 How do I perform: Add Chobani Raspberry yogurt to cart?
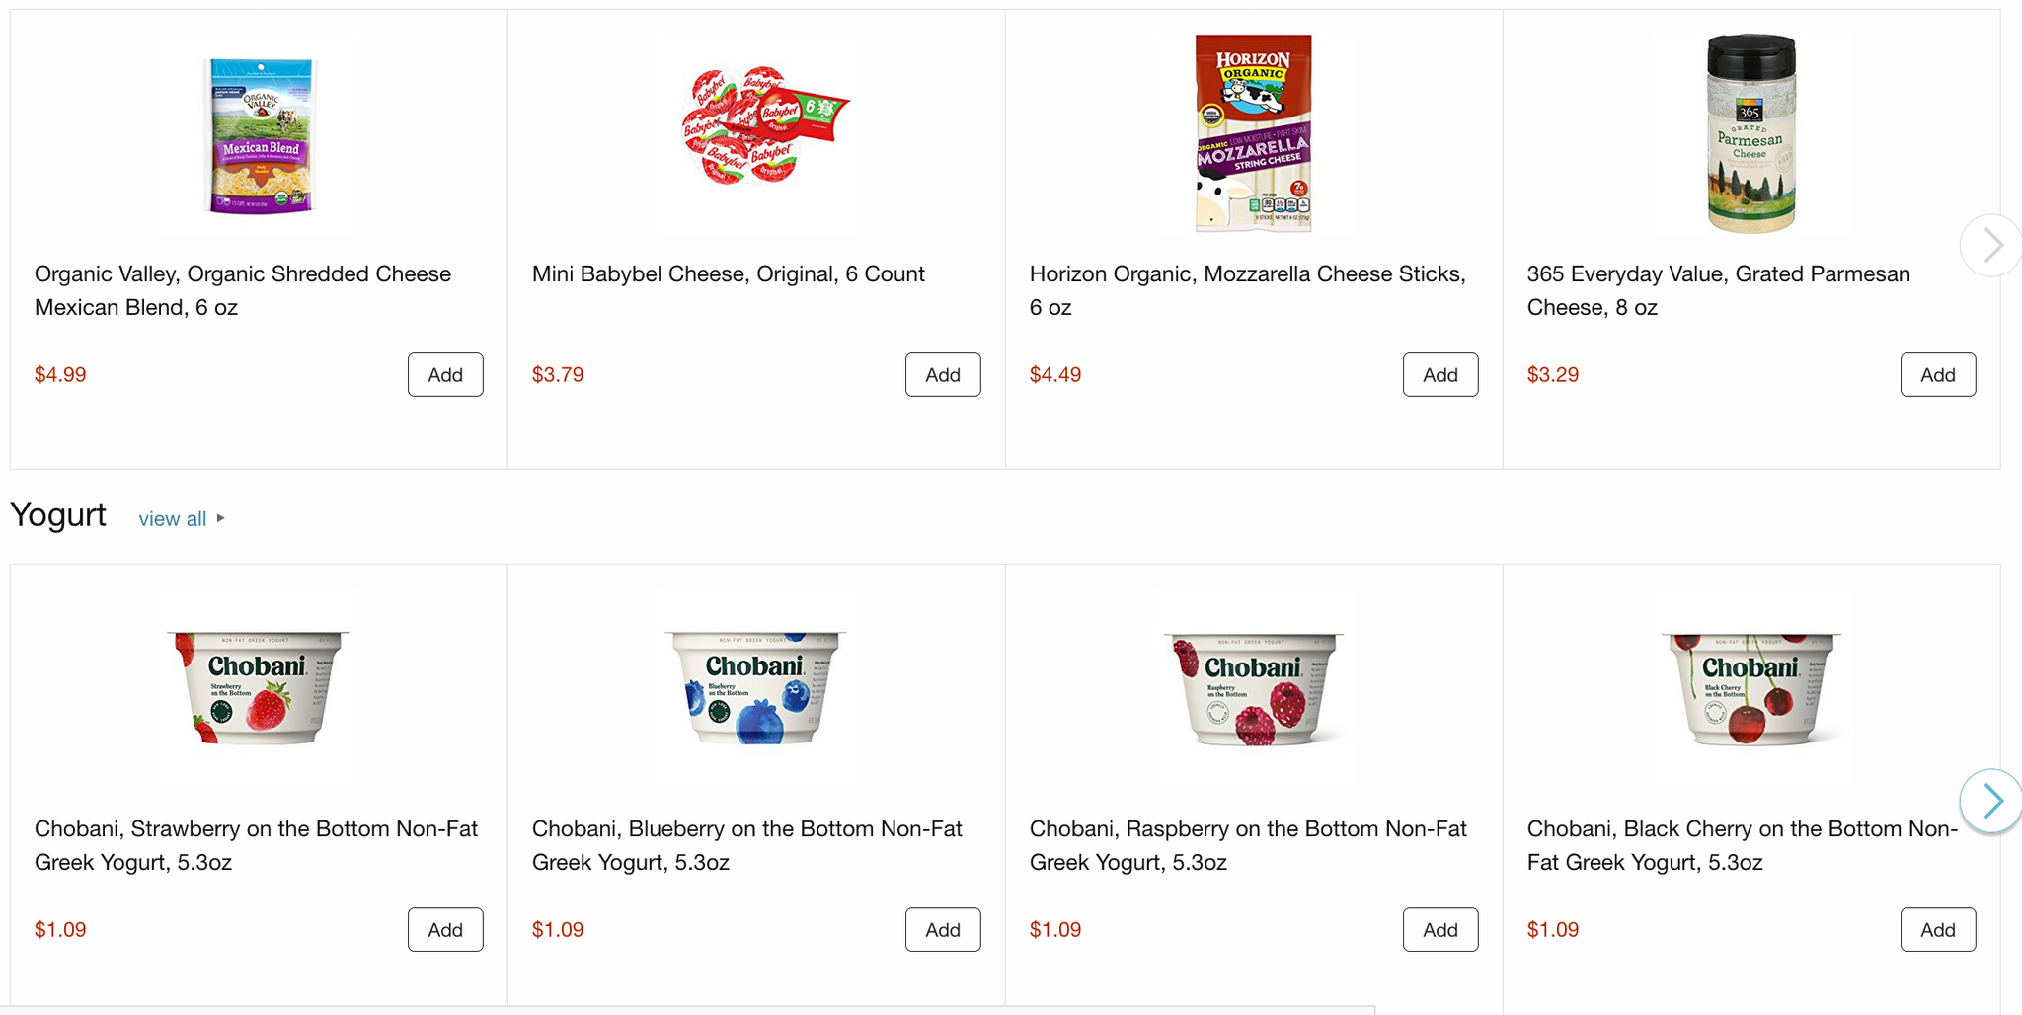click(1439, 929)
